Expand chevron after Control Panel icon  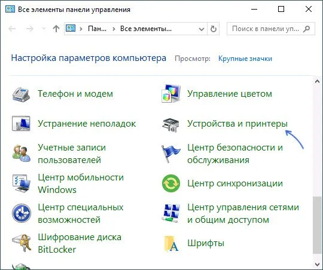[81, 29]
